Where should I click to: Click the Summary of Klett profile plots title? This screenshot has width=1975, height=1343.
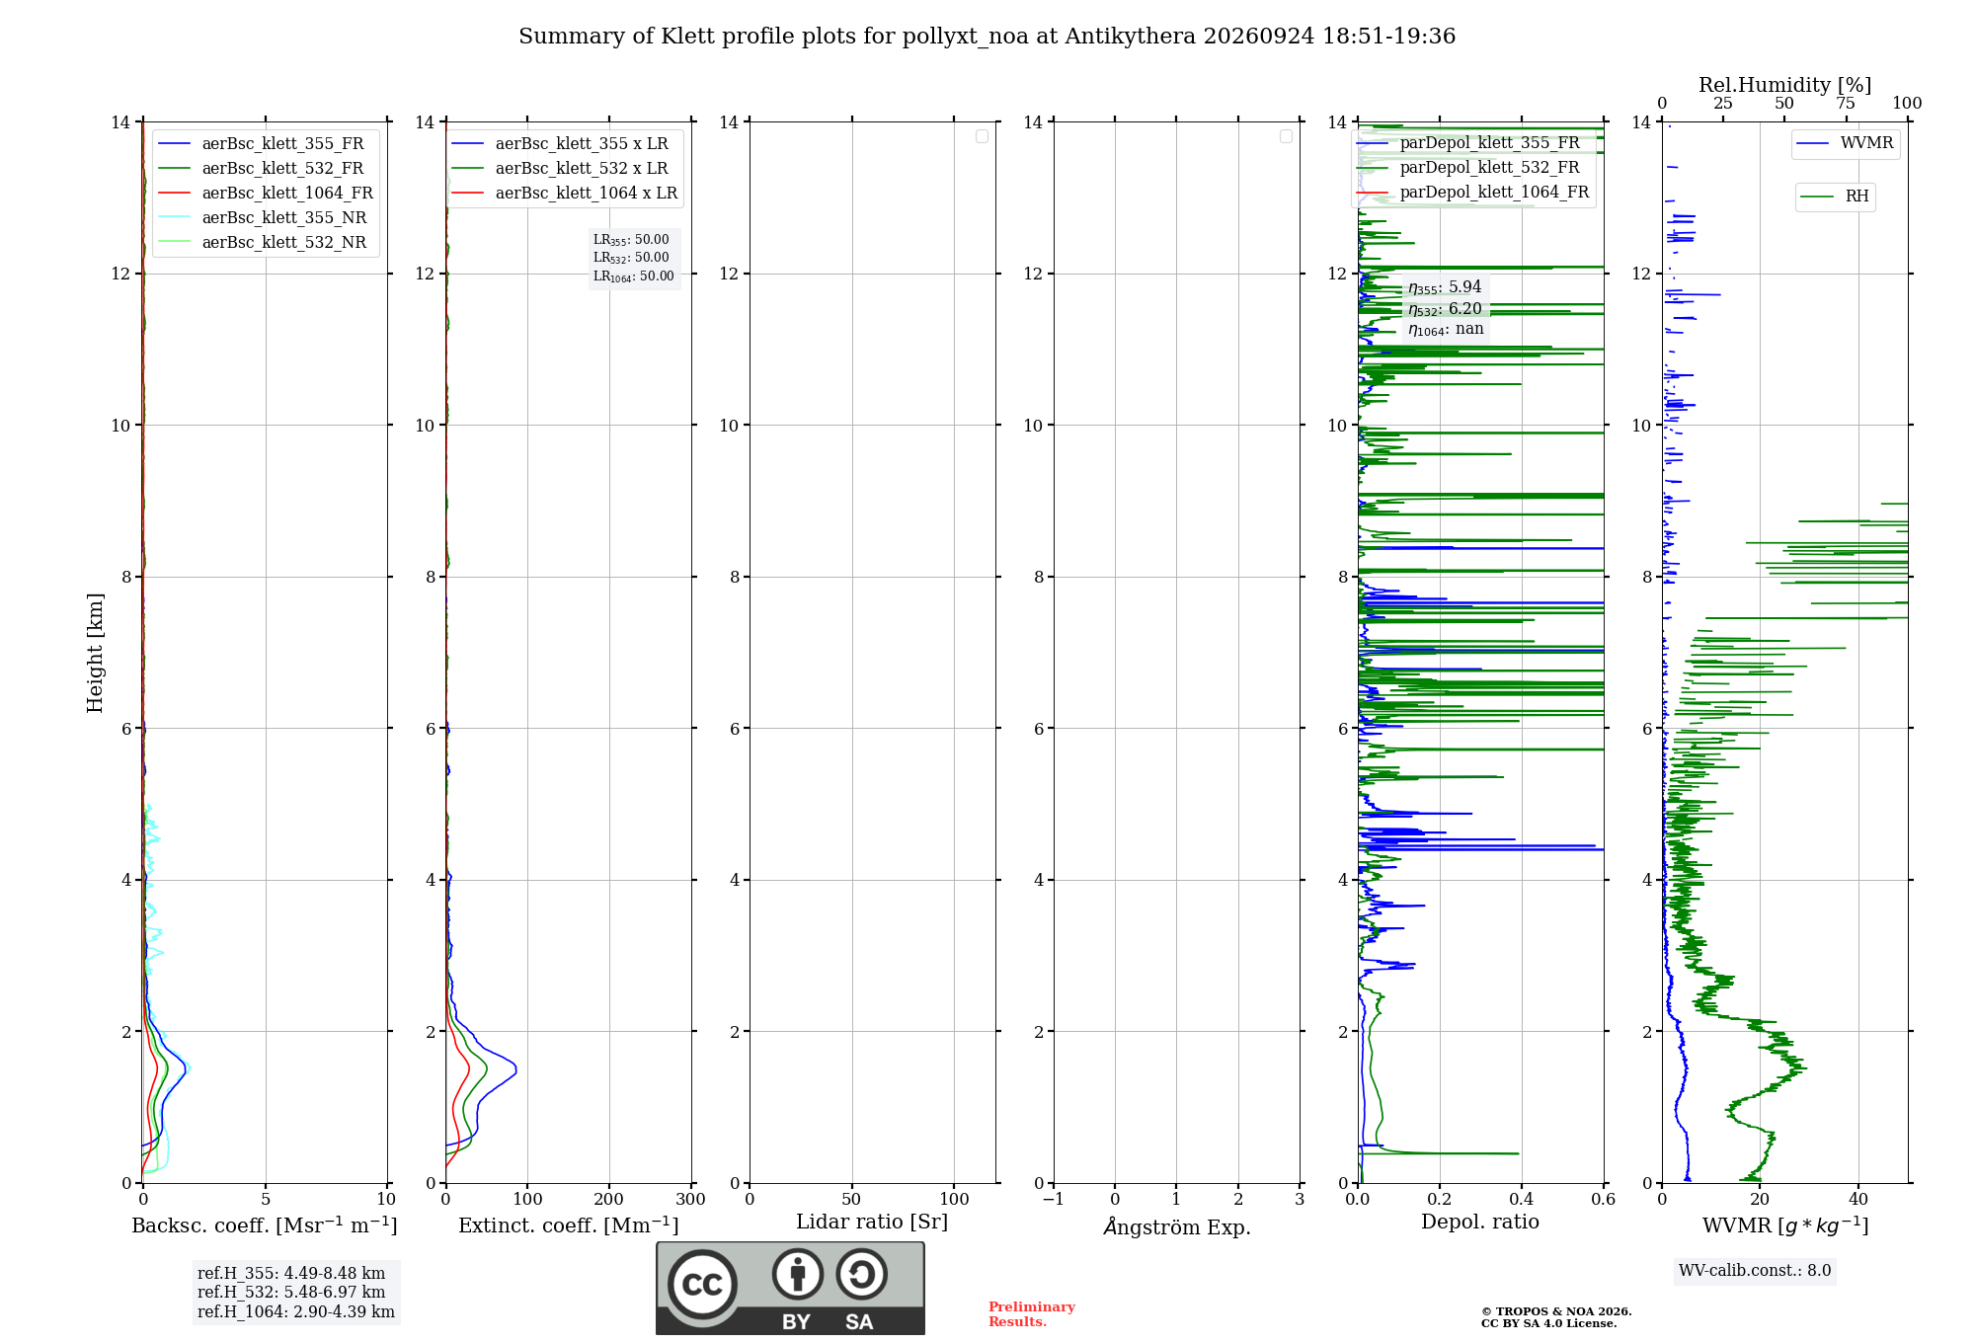click(x=987, y=37)
